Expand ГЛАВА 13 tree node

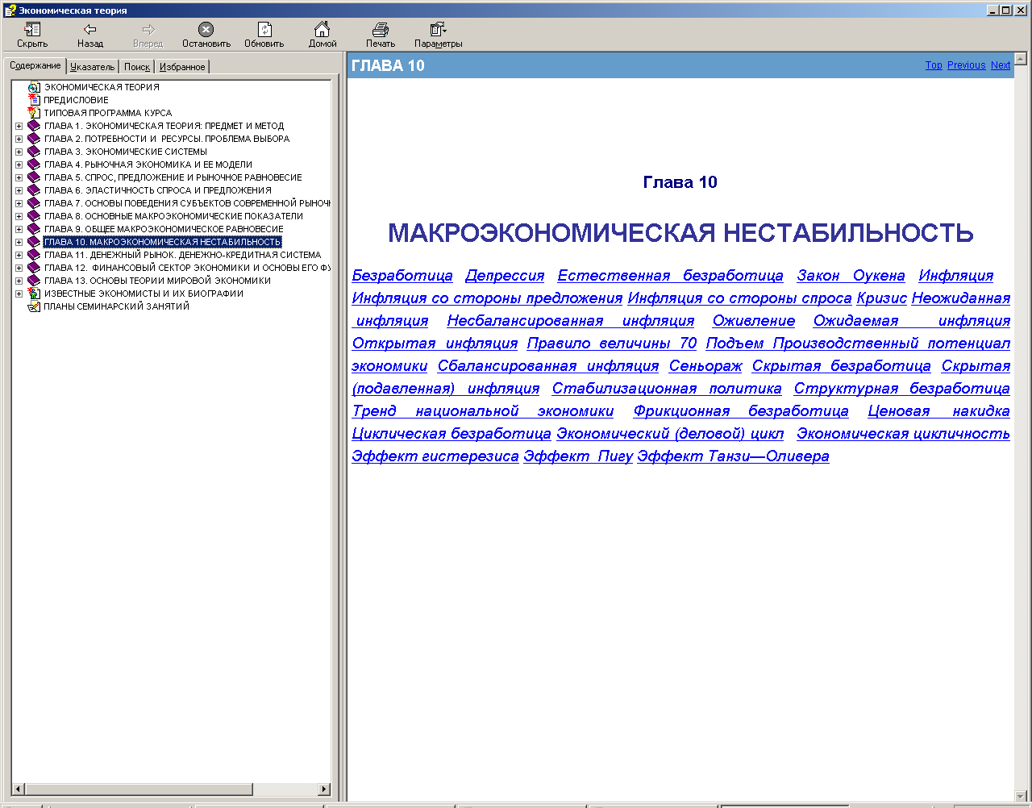[19, 281]
